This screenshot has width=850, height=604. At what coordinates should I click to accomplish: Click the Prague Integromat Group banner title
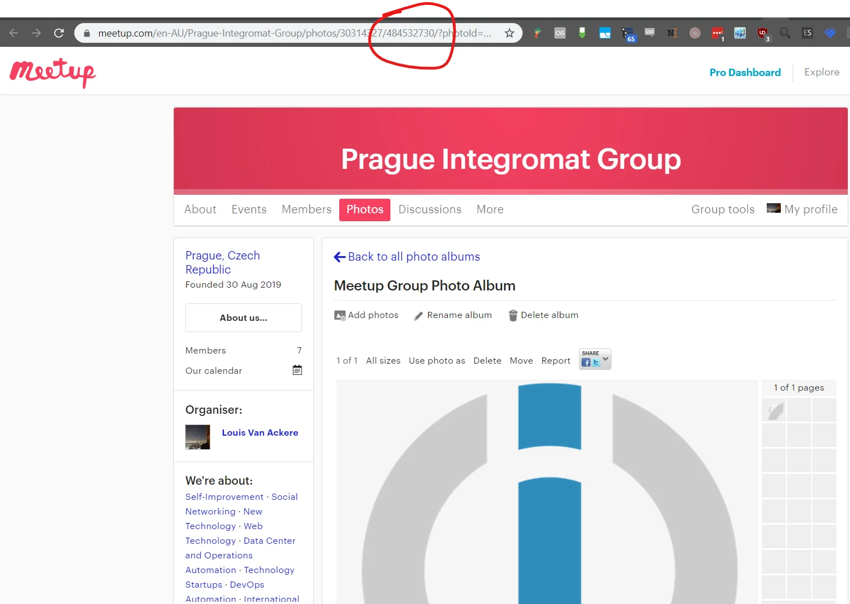point(511,159)
